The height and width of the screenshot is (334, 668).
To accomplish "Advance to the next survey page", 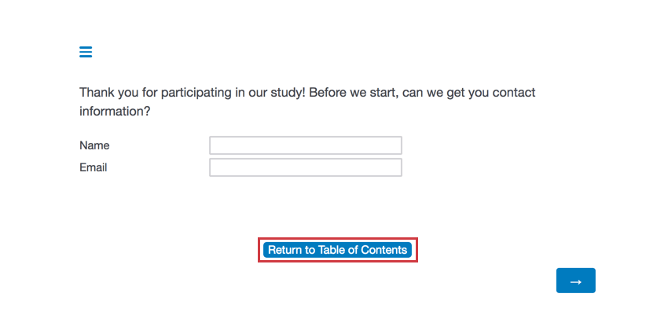I will [x=575, y=281].
